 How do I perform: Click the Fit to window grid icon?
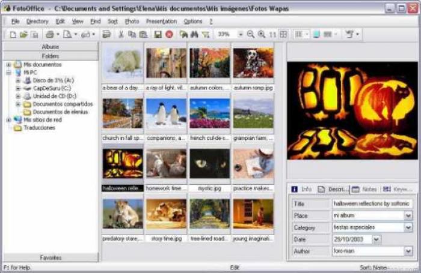pyautogui.click(x=283, y=35)
